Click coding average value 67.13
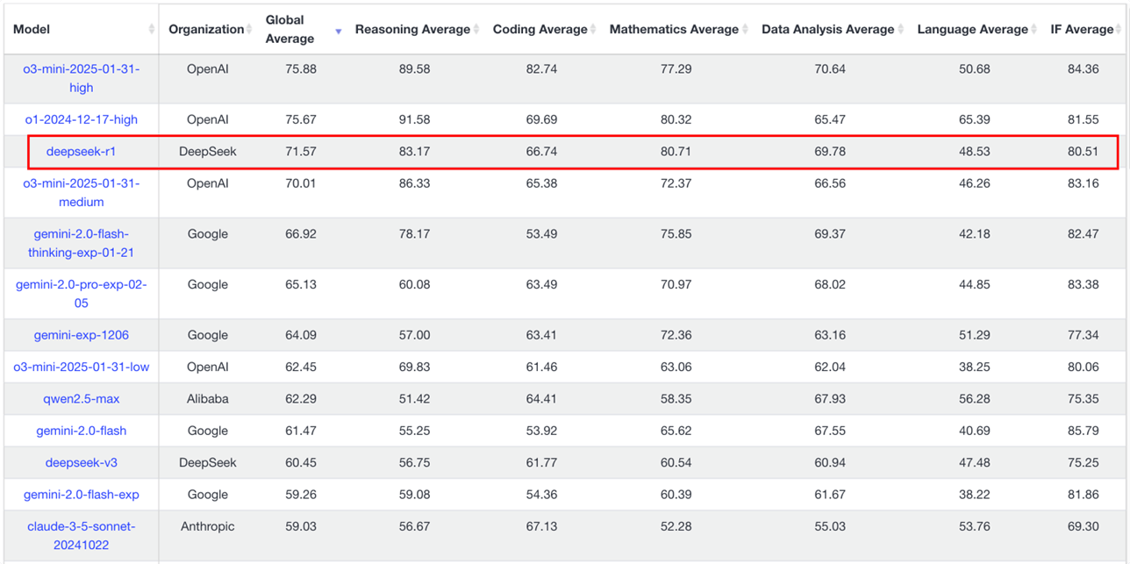This screenshot has width=1130, height=564. click(x=541, y=526)
